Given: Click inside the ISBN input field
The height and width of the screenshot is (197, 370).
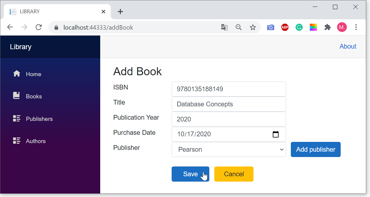Looking at the screenshot, I should [x=229, y=89].
